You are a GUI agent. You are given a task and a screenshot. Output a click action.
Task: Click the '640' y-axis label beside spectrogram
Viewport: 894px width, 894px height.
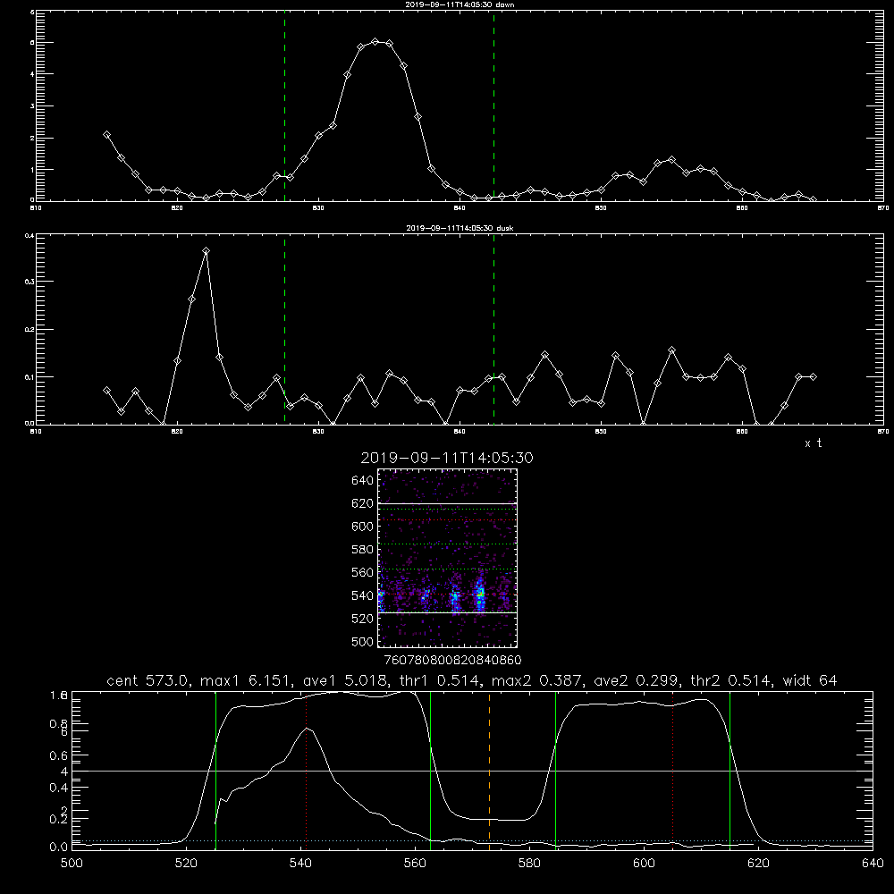pos(362,481)
